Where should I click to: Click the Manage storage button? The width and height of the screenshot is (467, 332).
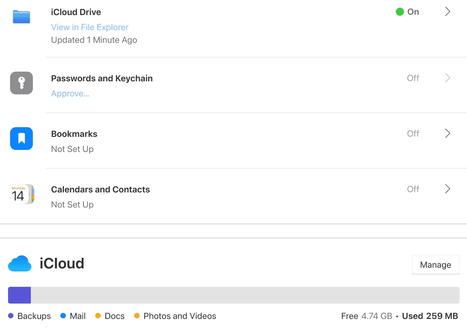point(435,265)
